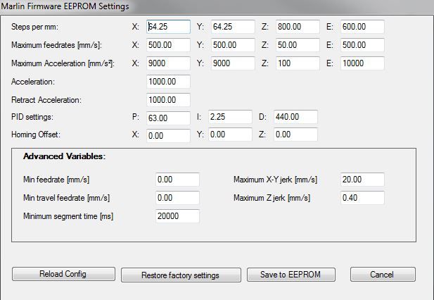434x300 pixels.
Task: Select the Retract Acceleration field
Action: tap(168, 100)
